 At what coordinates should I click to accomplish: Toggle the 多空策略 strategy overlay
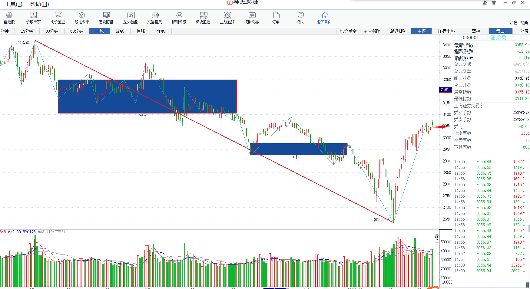click(x=372, y=31)
